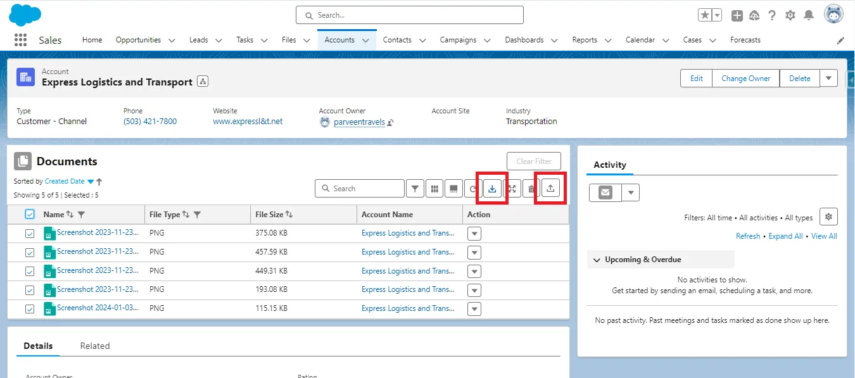The width and height of the screenshot is (855, 378).
Task: Switch to the Related tab
Action: tap(95, 346)
